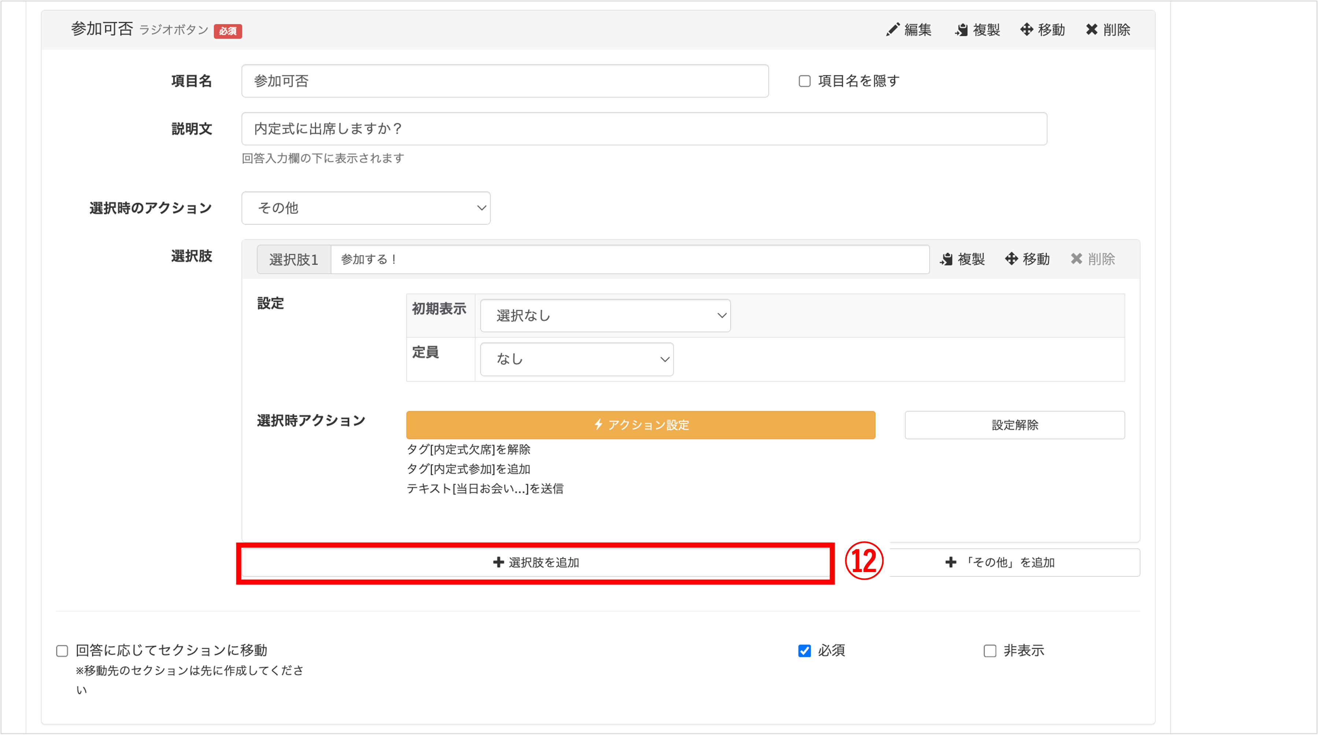Click the header 移動 move icon

[x=1026, y=30]
